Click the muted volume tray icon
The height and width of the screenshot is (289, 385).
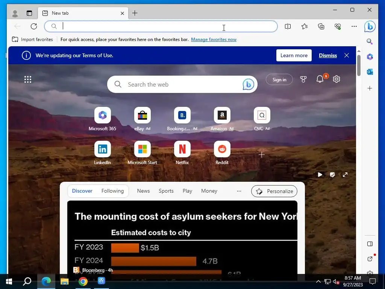point(336,281)
